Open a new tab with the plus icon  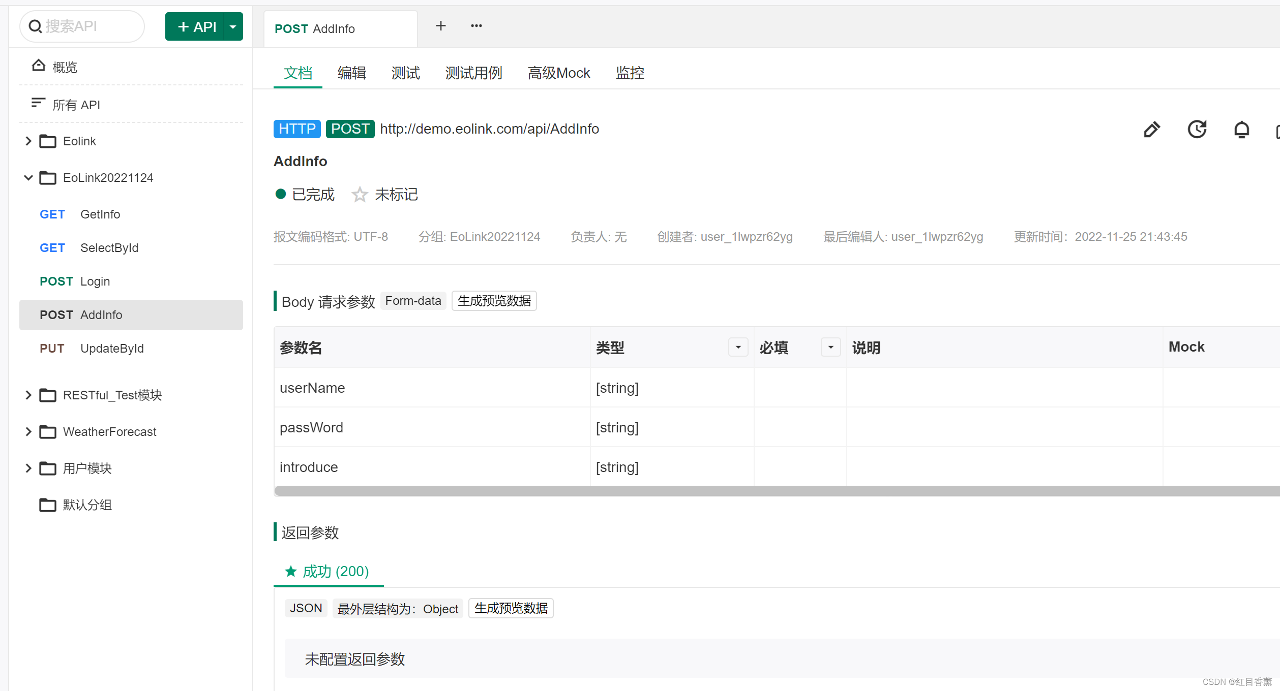point(440,25)
